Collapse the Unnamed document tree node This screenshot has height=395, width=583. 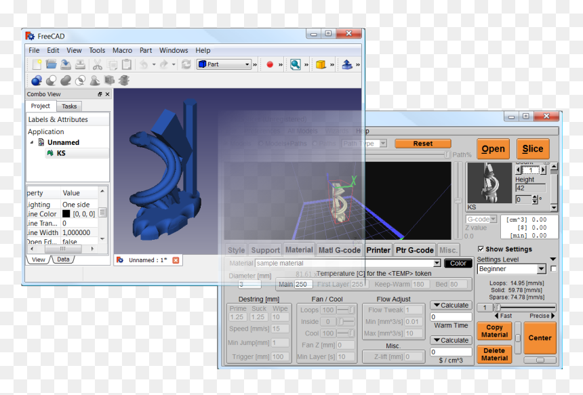32,142
